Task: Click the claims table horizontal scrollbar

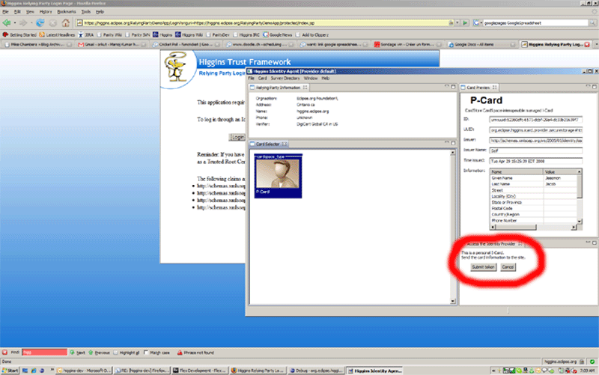Action: pos(533,228)
